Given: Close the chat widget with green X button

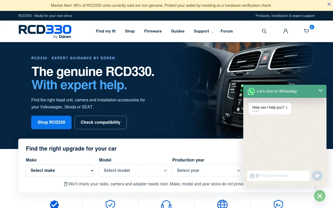Looking at the screenshot, I should tap(320, 196).
